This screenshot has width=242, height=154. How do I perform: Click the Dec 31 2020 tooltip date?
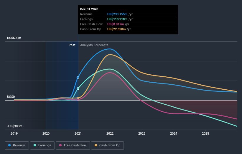click(89, 9)
